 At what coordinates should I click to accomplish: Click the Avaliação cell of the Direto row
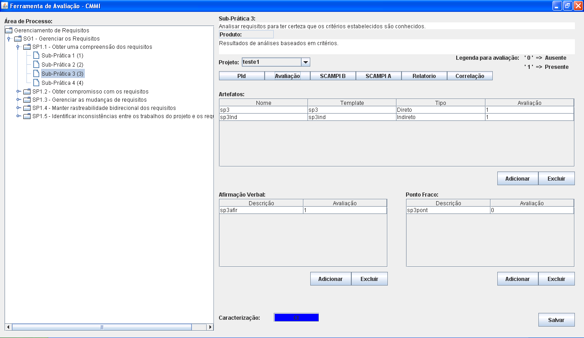[x=530, y=110]
